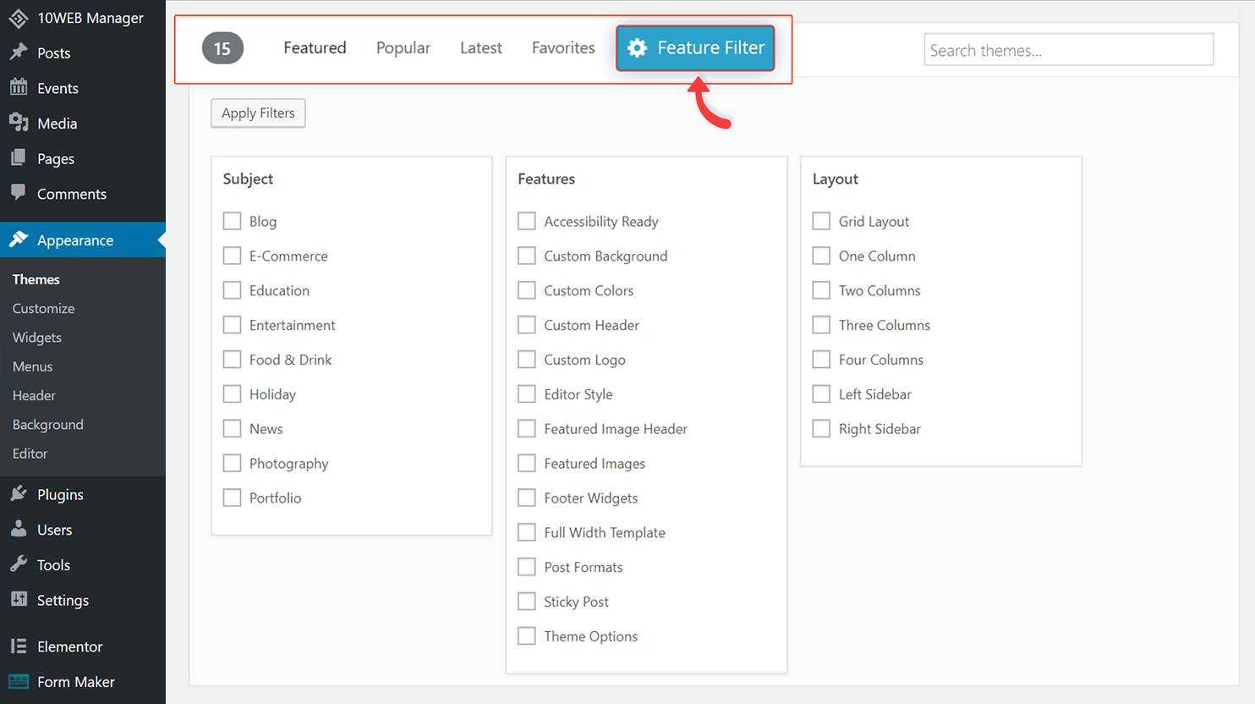
Task: Click the Form Maker icon
Action: tap(19, 681)
